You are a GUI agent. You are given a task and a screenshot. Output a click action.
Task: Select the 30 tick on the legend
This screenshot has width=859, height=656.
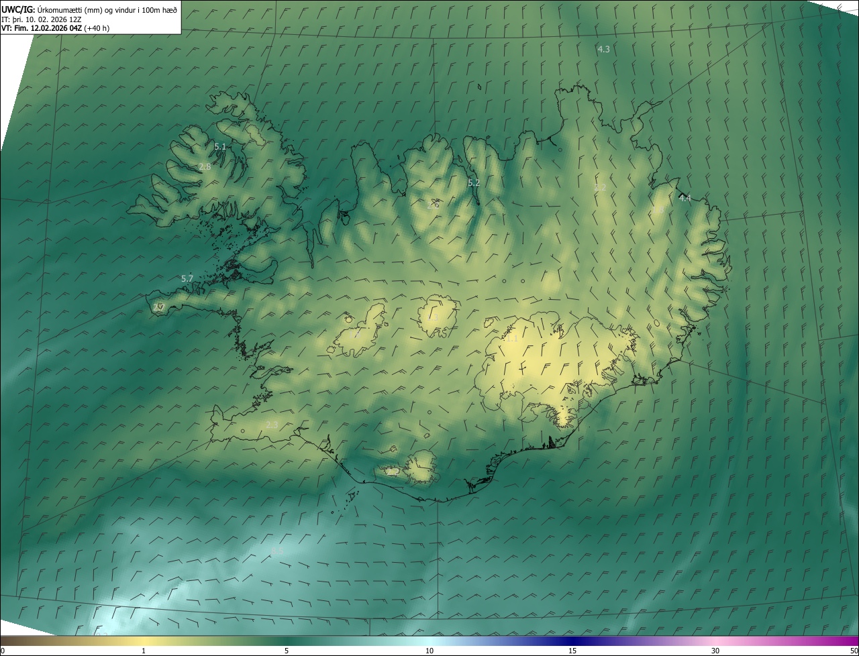(x=715, y=651)
